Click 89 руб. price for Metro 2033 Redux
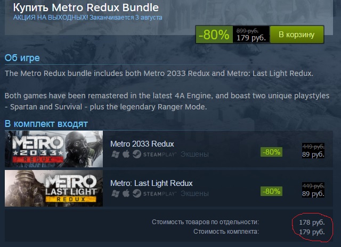The image size is (341, 247). pos(313,154)
